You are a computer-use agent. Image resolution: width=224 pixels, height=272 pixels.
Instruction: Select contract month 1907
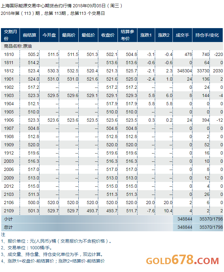(9, 128)
